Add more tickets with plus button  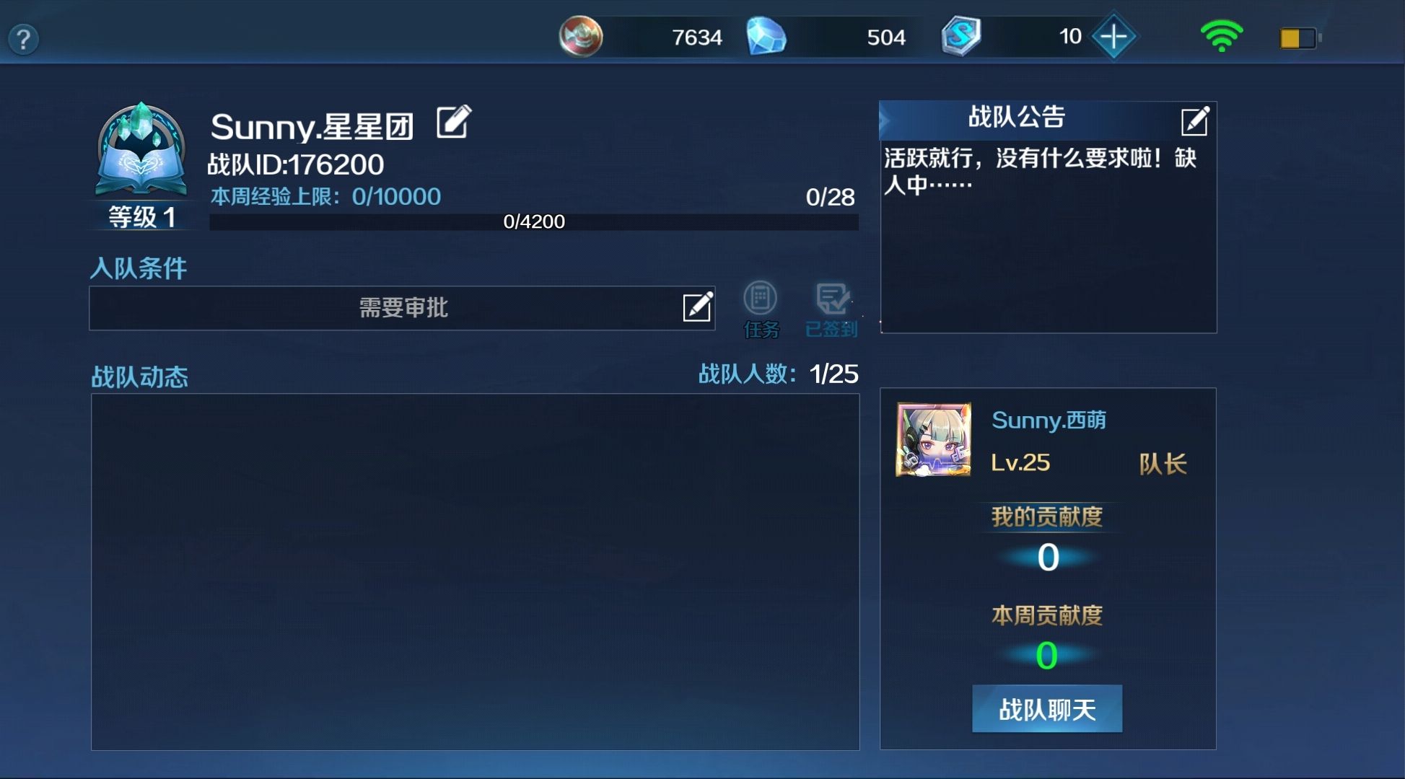(x=1113, y=36)
